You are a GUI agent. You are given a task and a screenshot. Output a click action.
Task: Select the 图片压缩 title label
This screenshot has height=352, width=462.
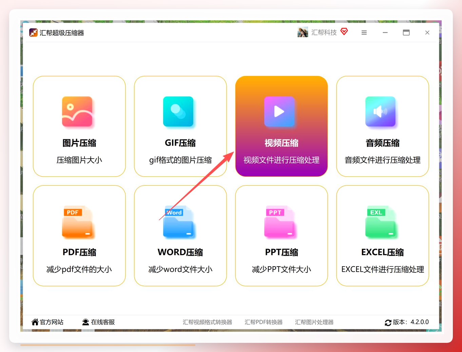[79, 143]
